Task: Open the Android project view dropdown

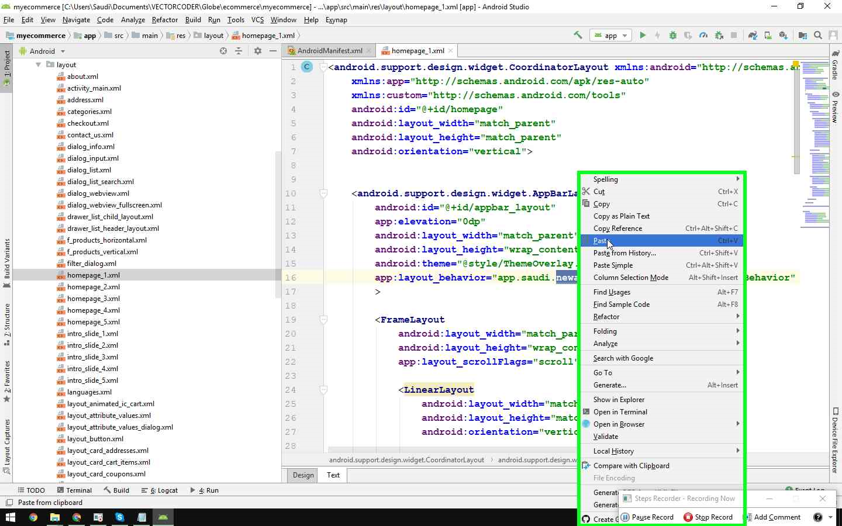Action: [43, 51]
